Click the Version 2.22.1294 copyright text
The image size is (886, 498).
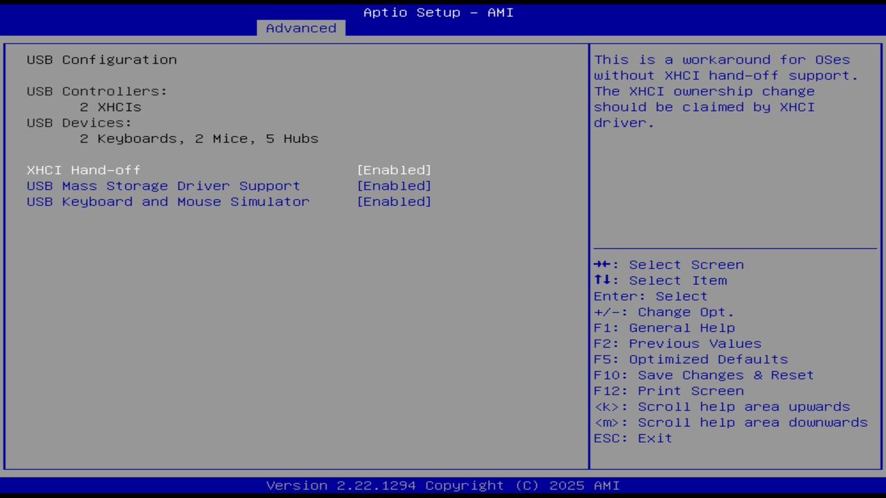pyautogui.click(x=437, y=485)
